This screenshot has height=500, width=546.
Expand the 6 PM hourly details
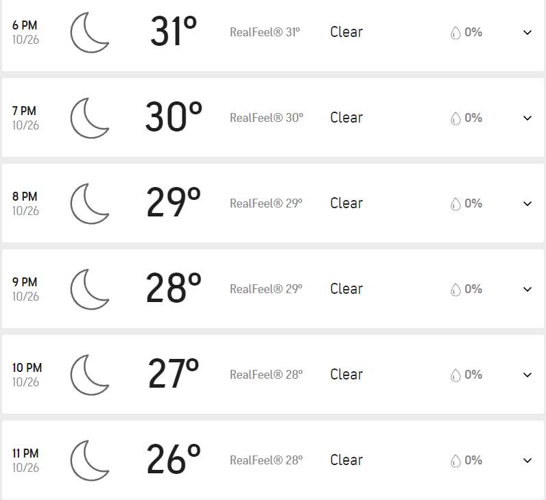[x=527, y=32]
